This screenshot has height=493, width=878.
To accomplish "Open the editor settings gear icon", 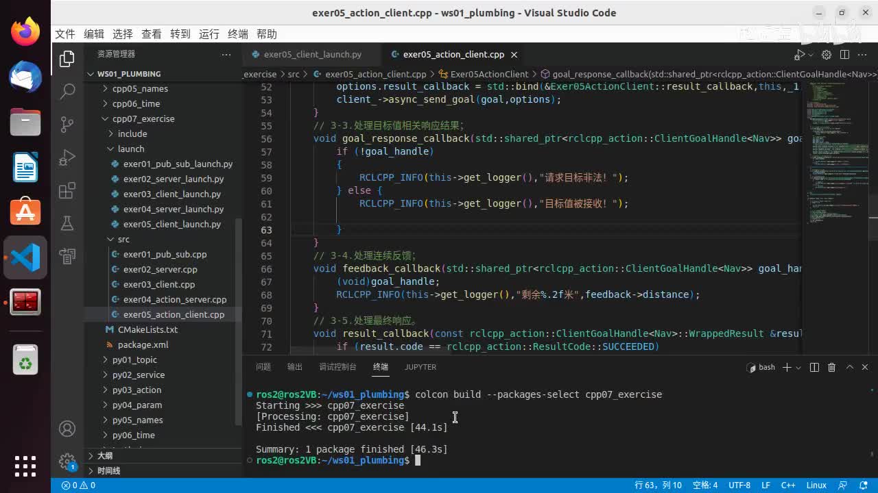I will click(827, 55).
